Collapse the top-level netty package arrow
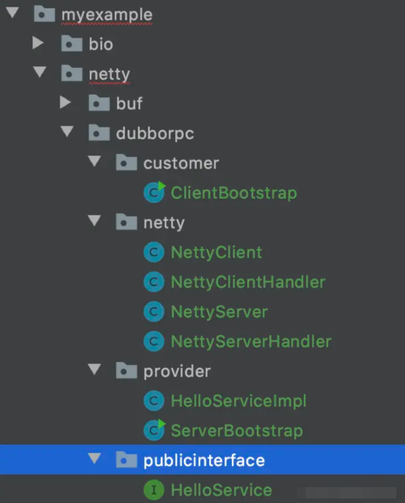The width and height of the screenshot is (405, 503). 40,72
